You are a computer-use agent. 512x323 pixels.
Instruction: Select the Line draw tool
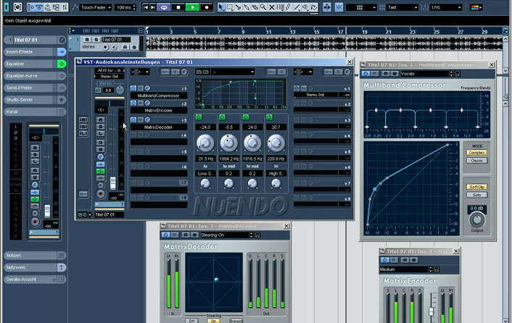pos(297,7)
